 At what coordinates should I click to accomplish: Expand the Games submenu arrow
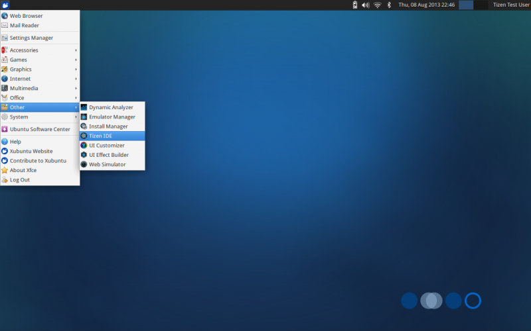(x=76, y=60)
